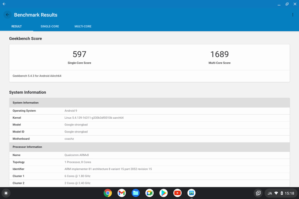Select the 'Qualcomm ARMv8' value

click(x=77, y=155)
